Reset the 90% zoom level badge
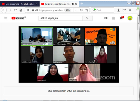This screenshot has height=101, width=140. [x=68, y=10]
